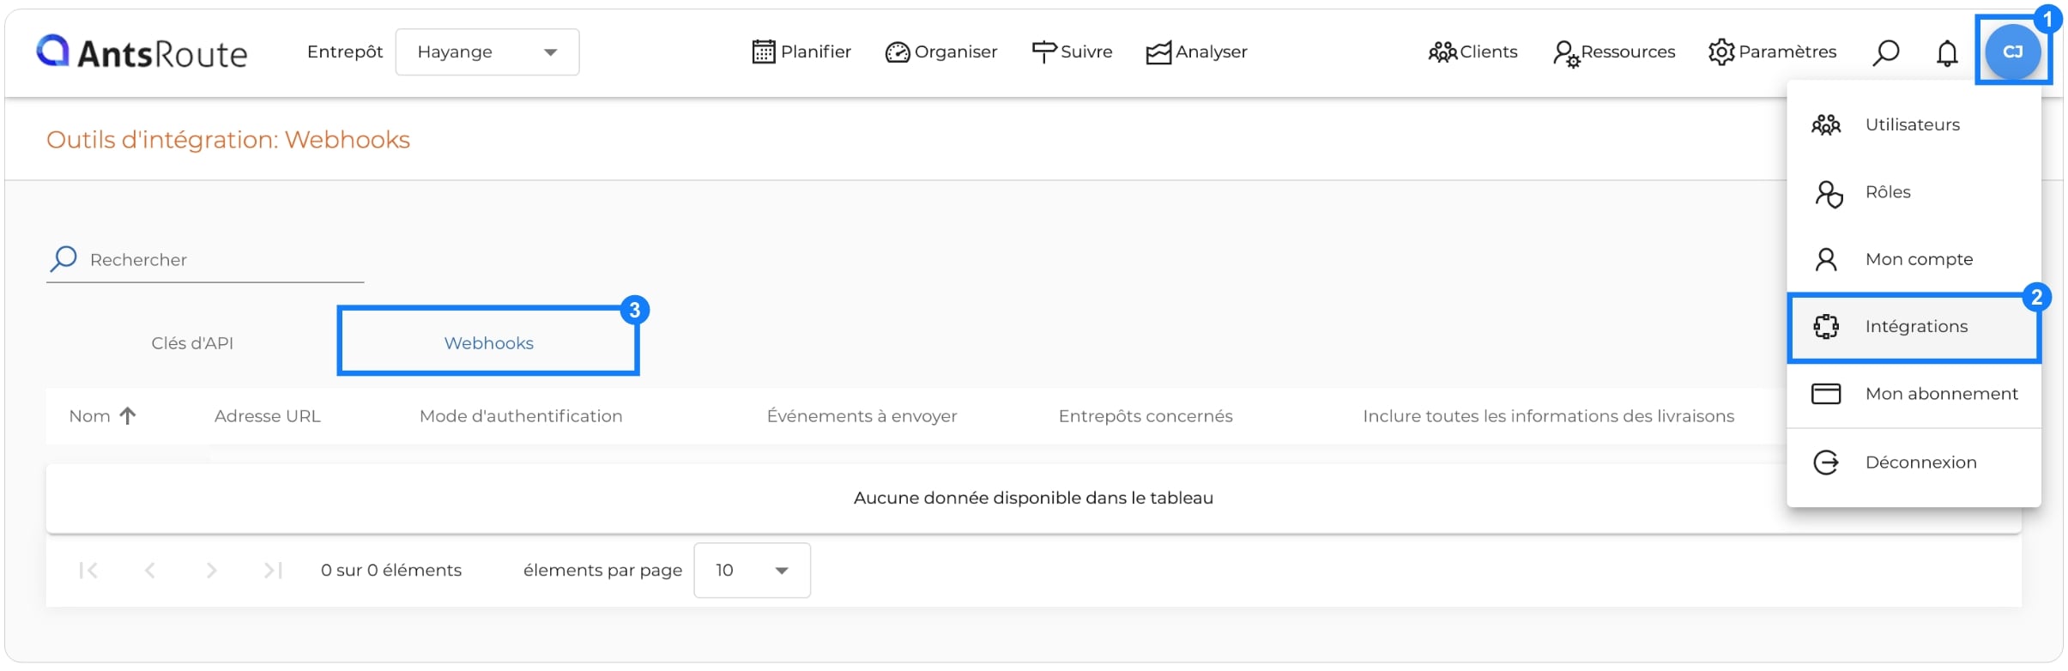The width and height of the screenshot is (2068, 671).
Task: Click the Organiser gauge icon
Action: click(x=898, y=53)
